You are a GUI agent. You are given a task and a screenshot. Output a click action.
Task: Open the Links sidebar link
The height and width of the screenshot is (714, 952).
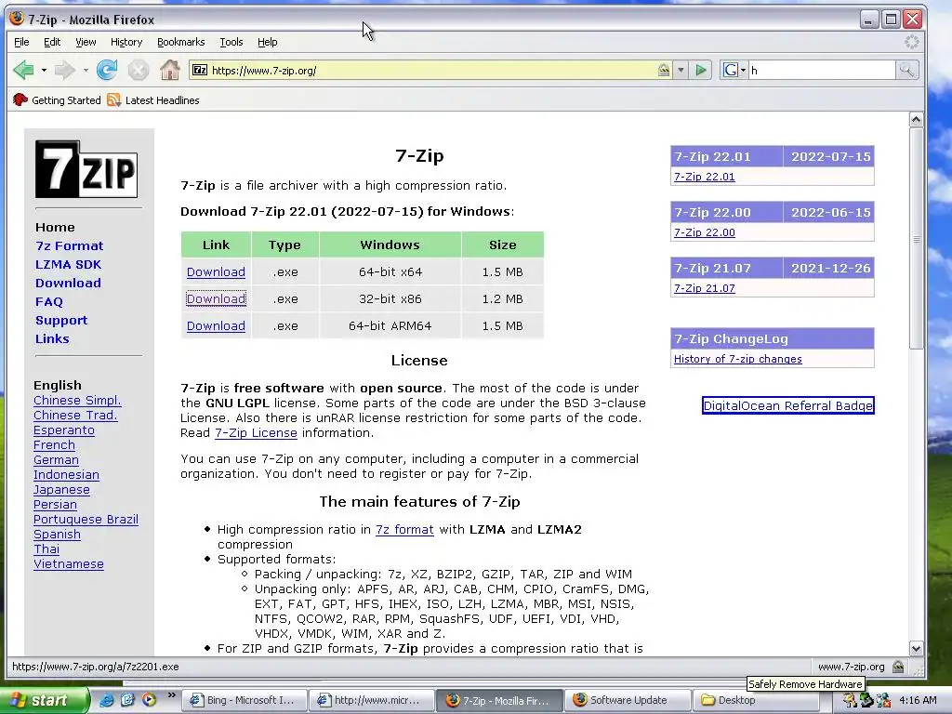52,338
